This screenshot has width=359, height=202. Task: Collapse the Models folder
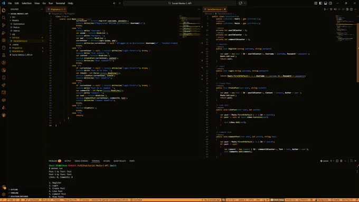coord(15,21)
